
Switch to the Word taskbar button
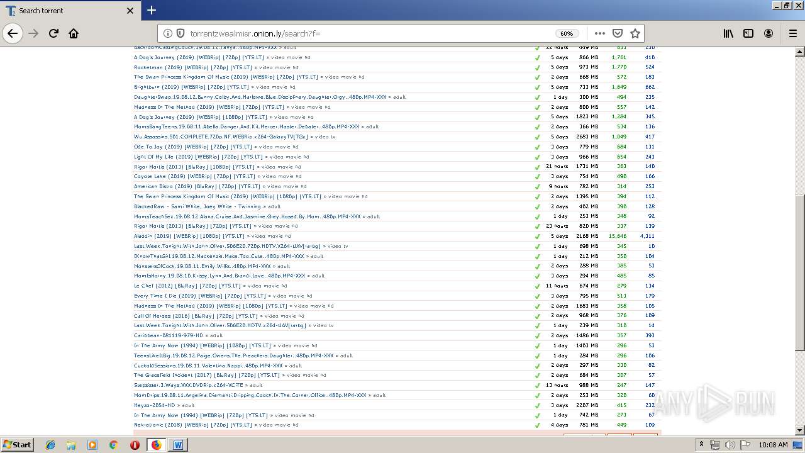click(x=177, y=445)
